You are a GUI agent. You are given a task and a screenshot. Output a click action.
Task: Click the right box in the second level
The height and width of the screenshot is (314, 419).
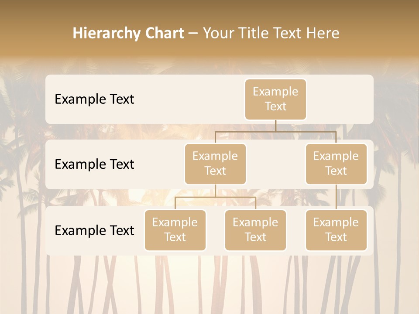tap(336, 164)
